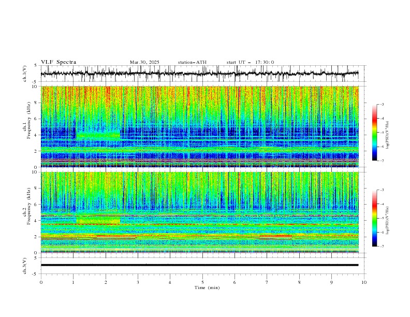The width and height of the screenshot is (410, 317).
Task: Click the date text "Mar.30, 2025"
Action: point(144,62)
